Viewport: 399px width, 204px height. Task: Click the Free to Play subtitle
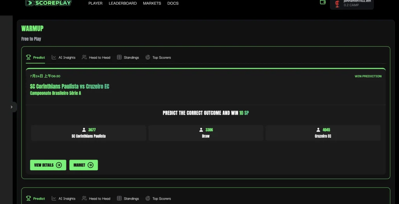click(31, 39)
